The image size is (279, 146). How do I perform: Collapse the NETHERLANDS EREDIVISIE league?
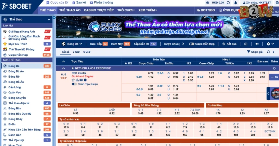coord(63,68)
